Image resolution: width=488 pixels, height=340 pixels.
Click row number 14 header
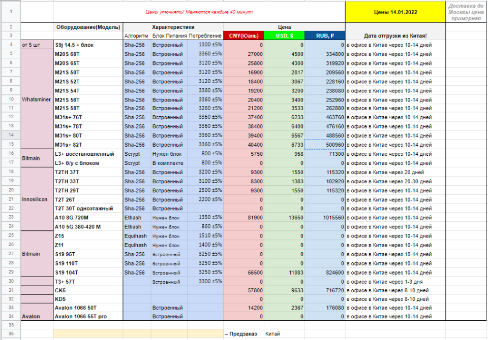tap(10, 135)
